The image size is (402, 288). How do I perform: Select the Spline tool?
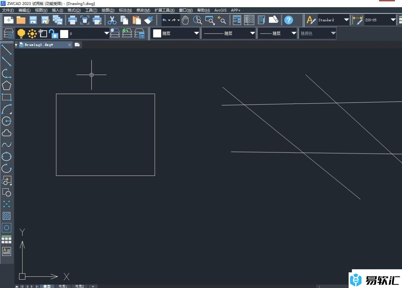coord(7,145)
